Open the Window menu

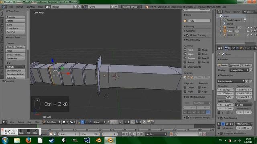pos(31,7)
